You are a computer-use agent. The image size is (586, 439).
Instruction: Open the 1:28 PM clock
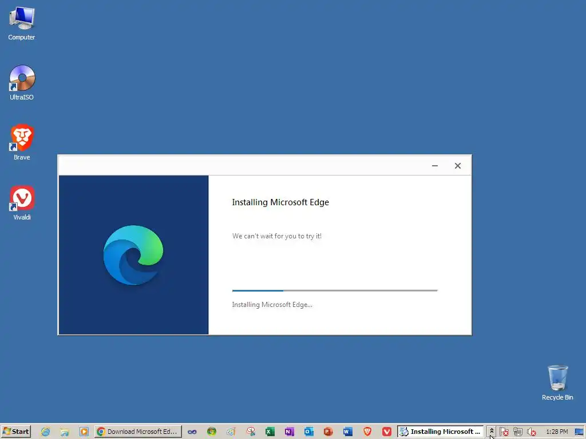point(557,432)
